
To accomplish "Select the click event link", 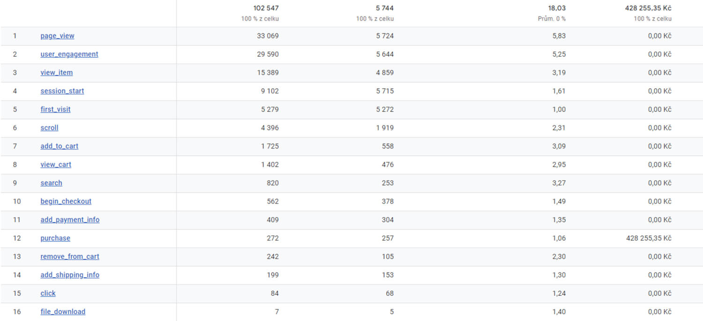I will [x=48, y=293].
